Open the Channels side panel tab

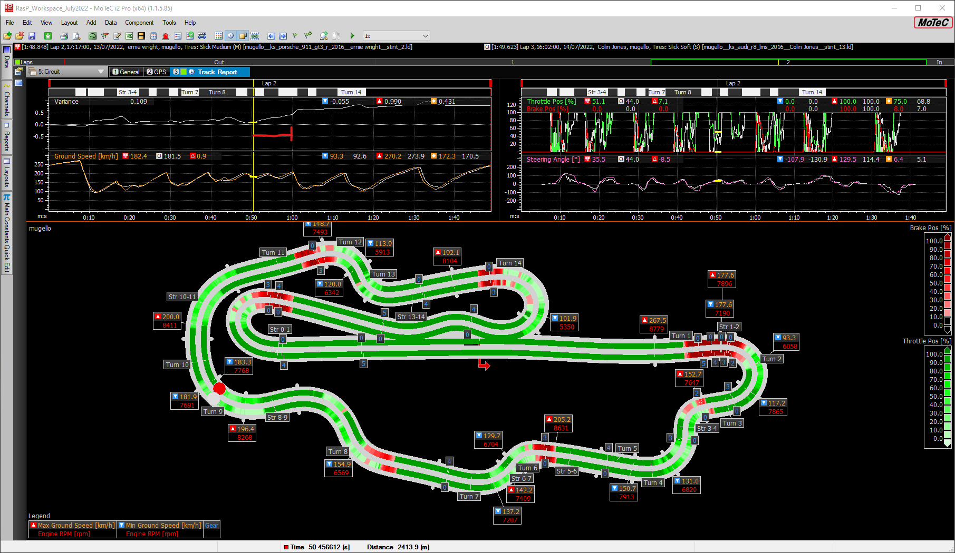(x=7, y=100)
